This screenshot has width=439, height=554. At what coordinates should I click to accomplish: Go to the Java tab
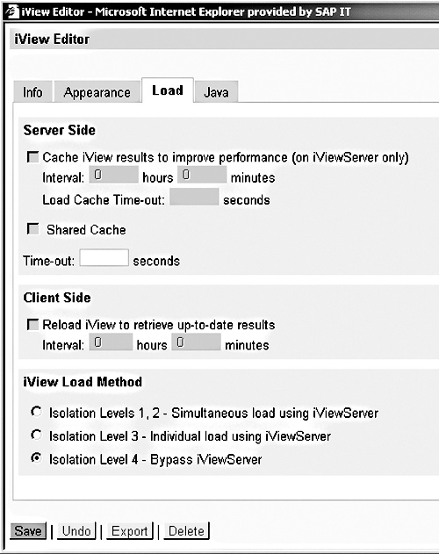216,92
